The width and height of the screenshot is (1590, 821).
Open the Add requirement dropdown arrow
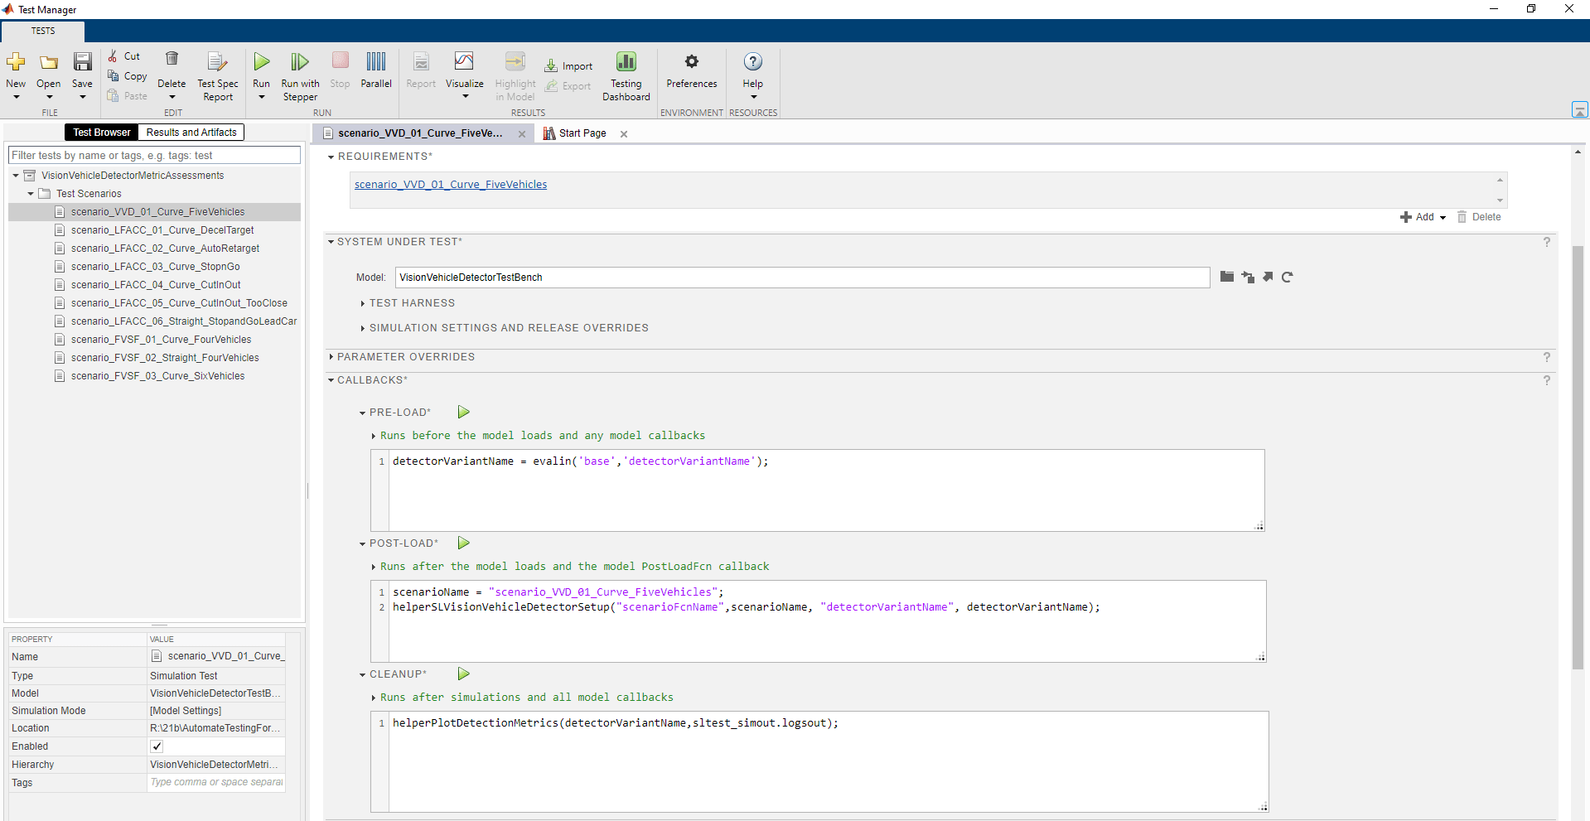tap(1443, 217)
